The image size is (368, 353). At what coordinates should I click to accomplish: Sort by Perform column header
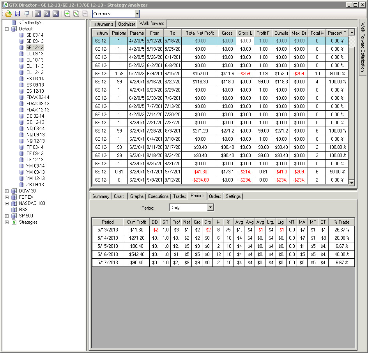click(x=119, y=33)
